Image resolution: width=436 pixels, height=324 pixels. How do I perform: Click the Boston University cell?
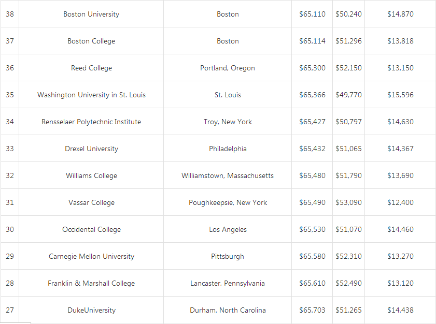click(x=91, y=14)
